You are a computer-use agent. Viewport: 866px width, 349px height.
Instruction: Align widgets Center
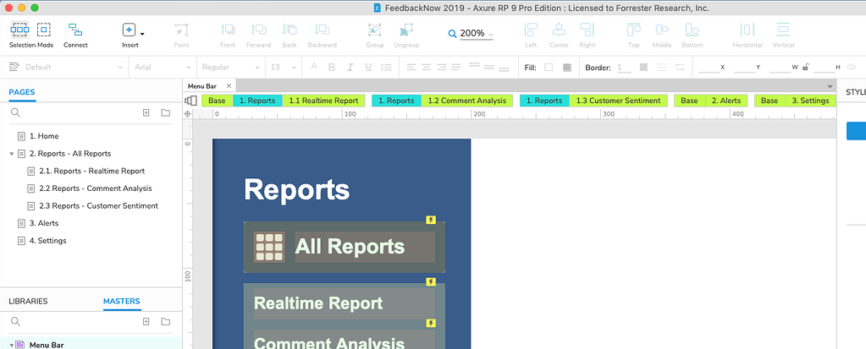pos(559,30)
